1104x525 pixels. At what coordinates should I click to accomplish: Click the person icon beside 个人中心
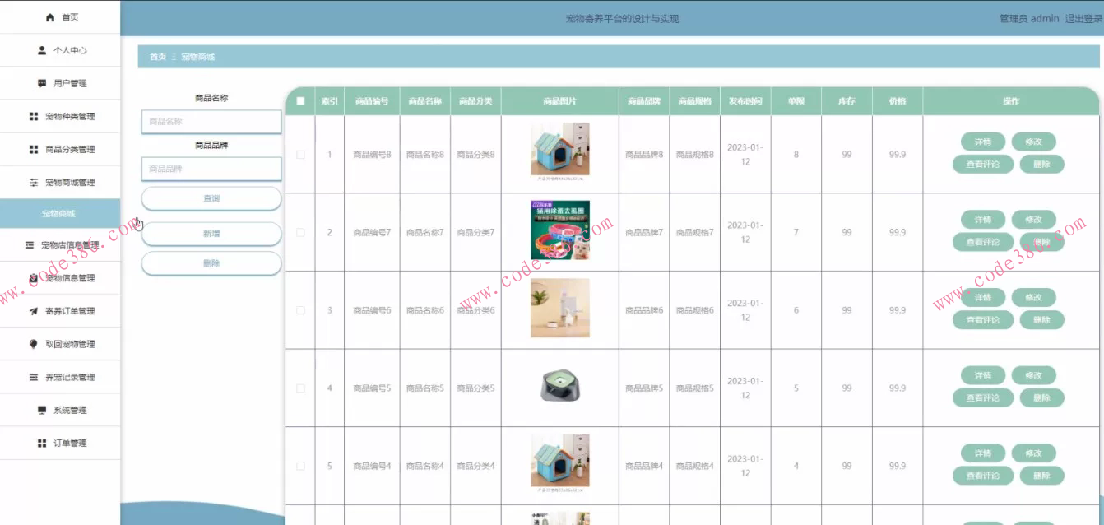click(x=42, y=50)
